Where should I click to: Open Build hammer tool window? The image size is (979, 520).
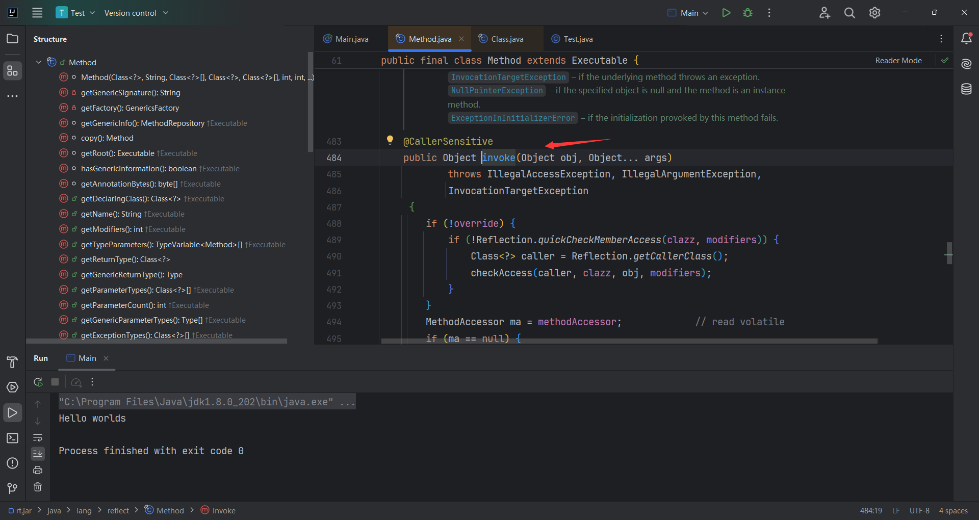(x=12, y=362)
